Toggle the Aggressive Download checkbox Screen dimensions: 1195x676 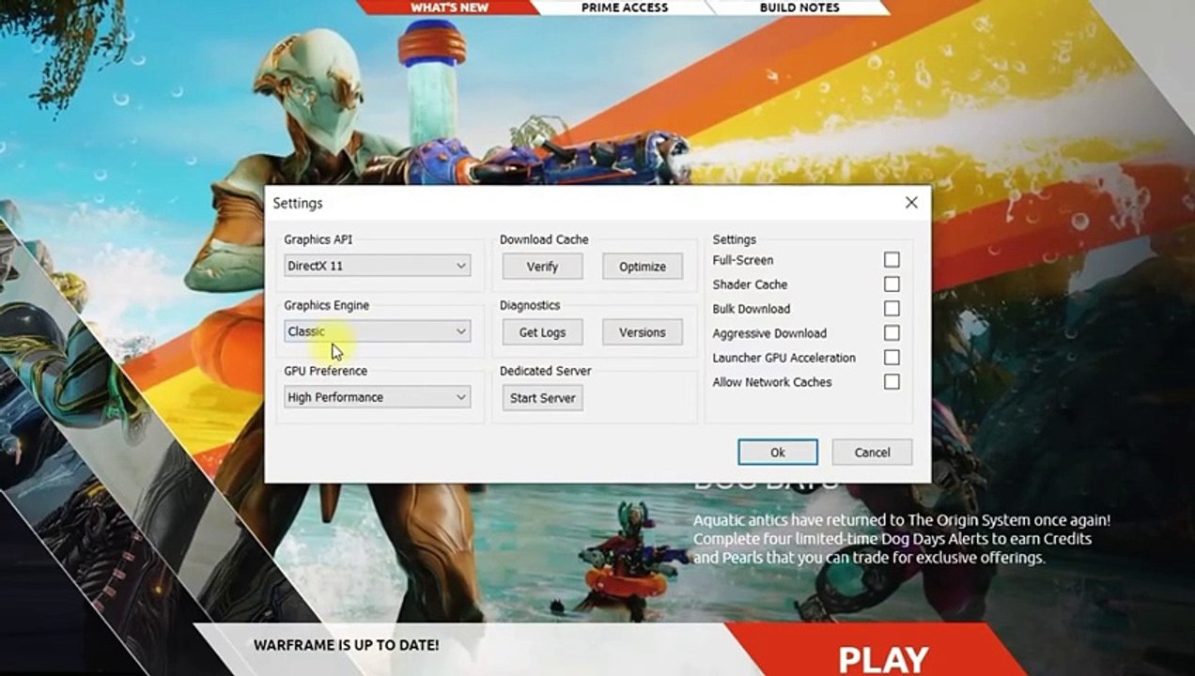tap(892, 333)
